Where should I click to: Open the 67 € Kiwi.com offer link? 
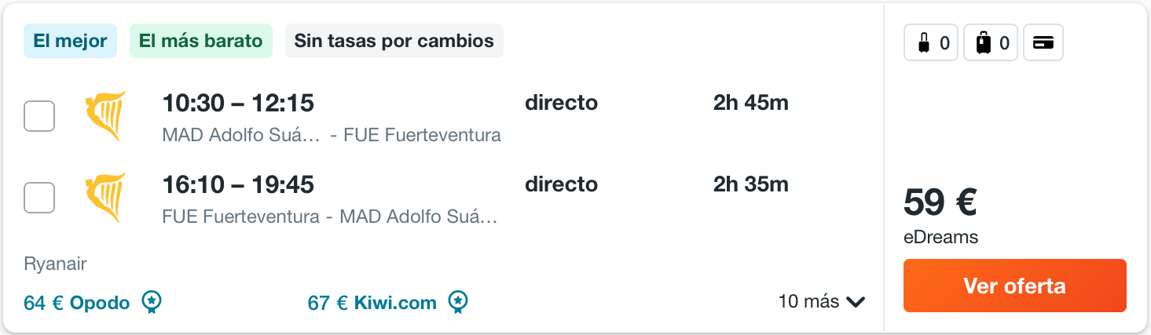pyautogui.click(x=372, y=302)
